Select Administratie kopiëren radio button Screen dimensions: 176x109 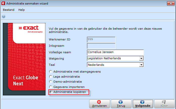(x=51, y=92)
